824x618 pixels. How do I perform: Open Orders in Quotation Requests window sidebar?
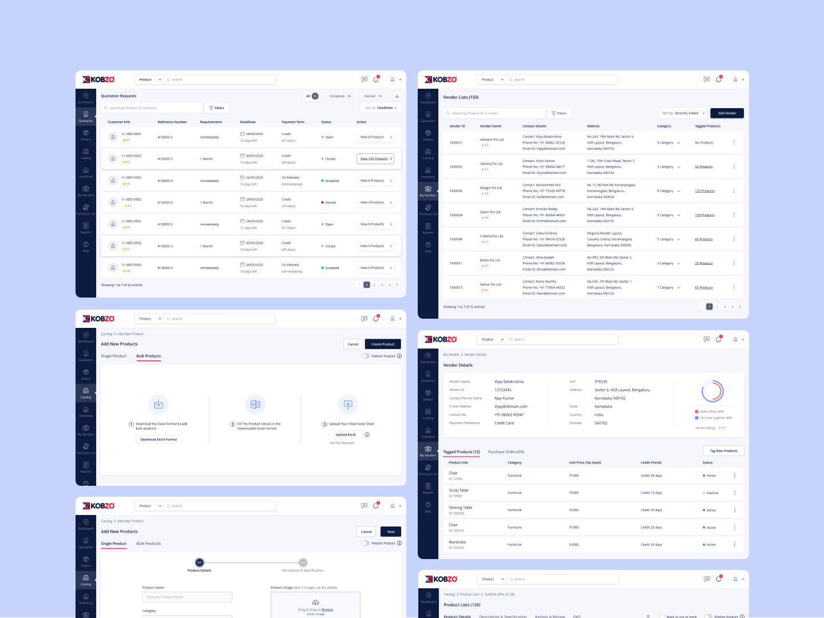(x=86, y=135)
